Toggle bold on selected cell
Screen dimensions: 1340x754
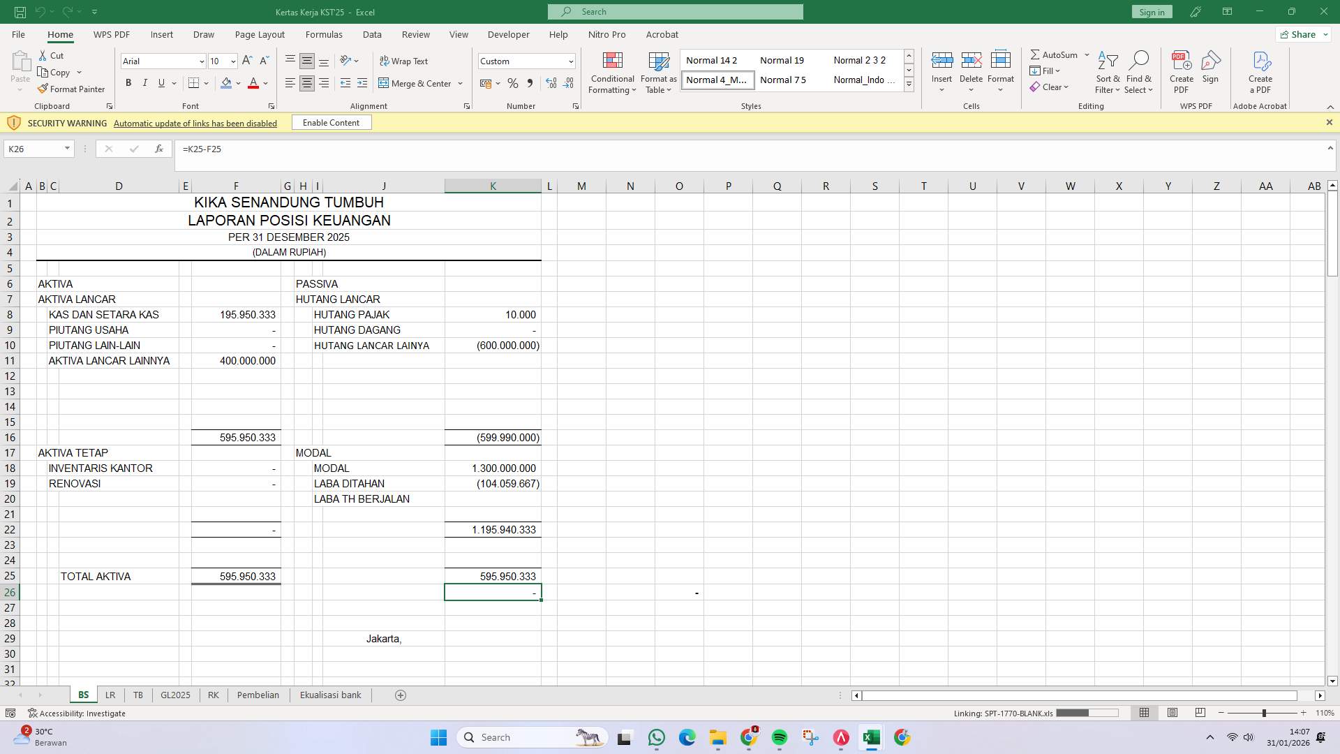point(128,82)
